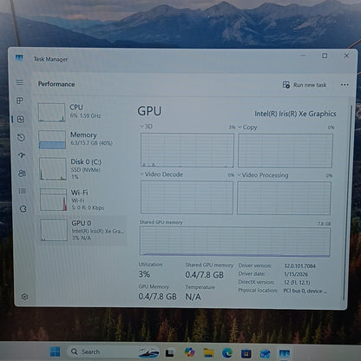Image resolution: width=361 pixels, height=361 pixels.
Task: Click the Temperature N/A value
Action: (193, 297)
